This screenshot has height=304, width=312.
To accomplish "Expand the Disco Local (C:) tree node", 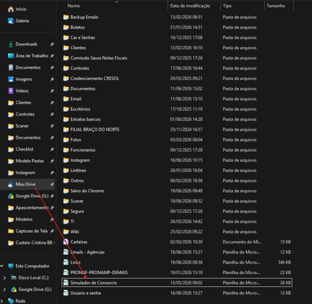I will click(x=5, y=278).
